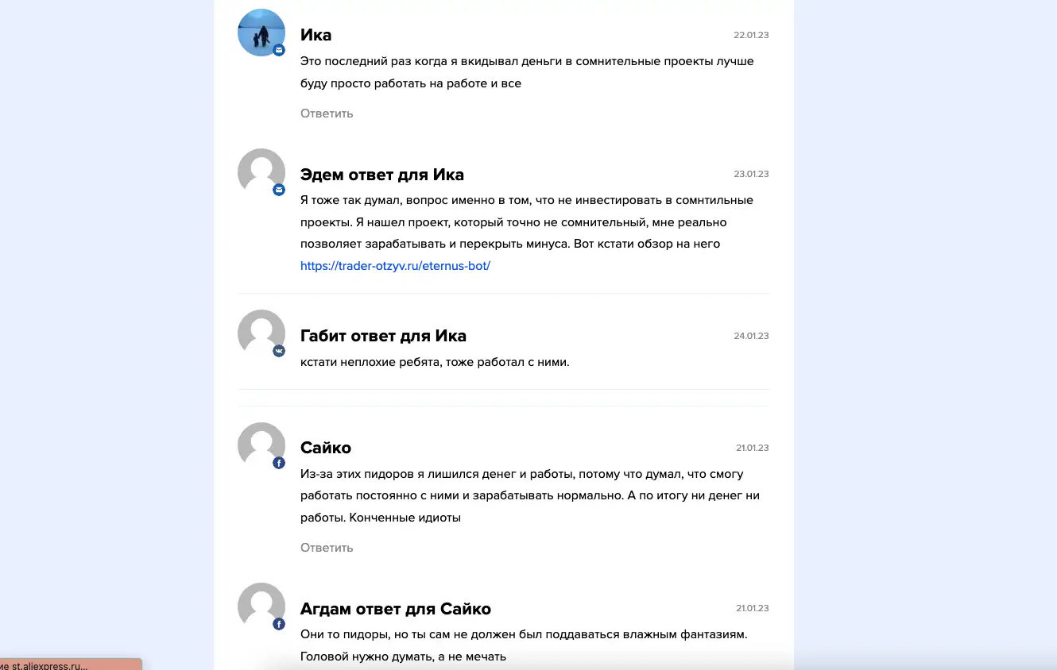Click Агдам's gray placeholder avatar

(261, 606)
